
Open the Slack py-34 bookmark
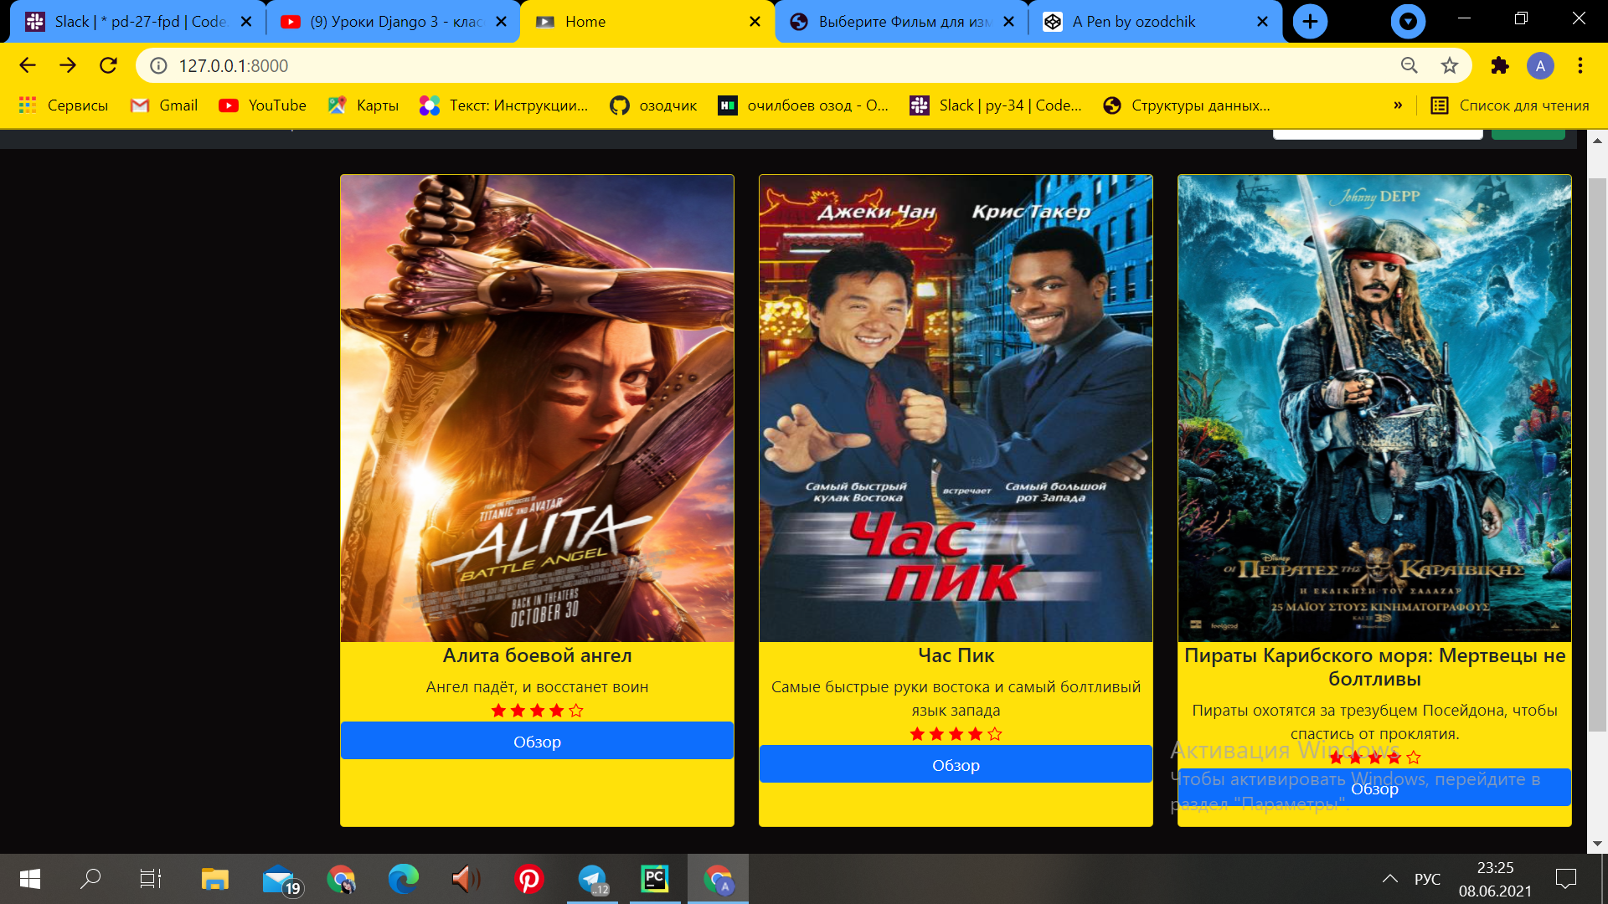point(996,105)
